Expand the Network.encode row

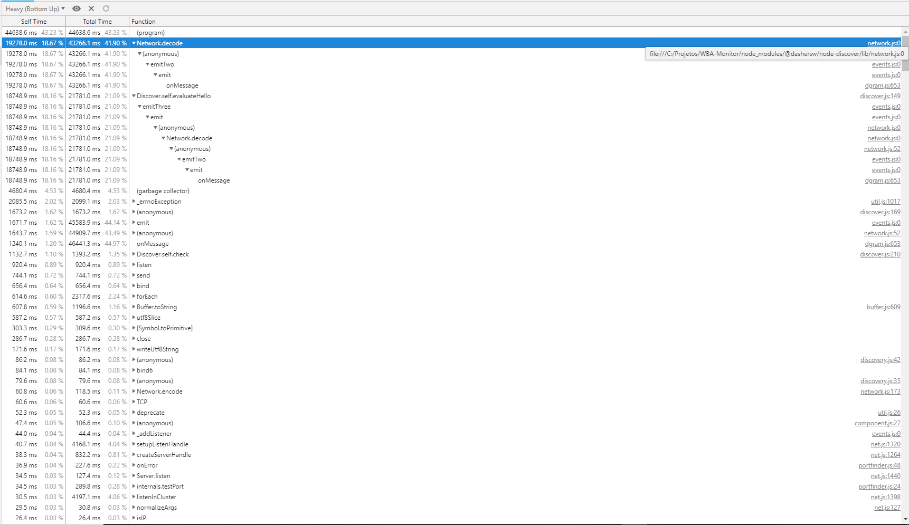coord(134,392)
